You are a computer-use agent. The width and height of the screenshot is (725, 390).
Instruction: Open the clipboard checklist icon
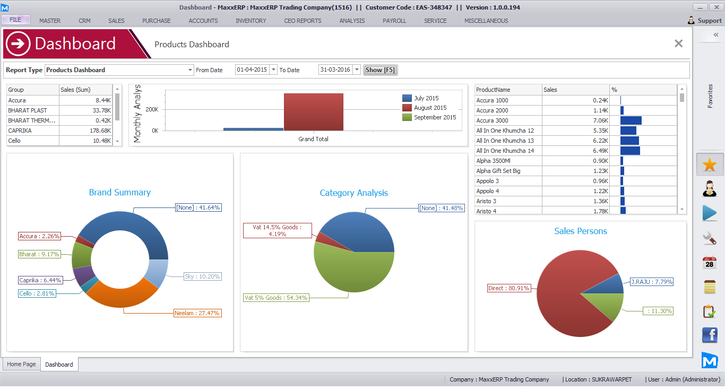[x=710, y=311]
